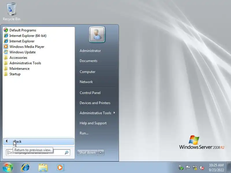The width and height of the screenshot is (231, 173).
Task: Open the Run... dialog
Action: tap(84, 133)
